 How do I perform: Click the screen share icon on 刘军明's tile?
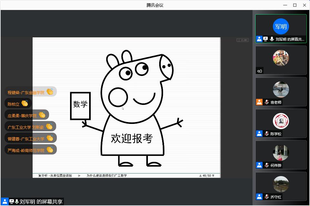point(265,39)
